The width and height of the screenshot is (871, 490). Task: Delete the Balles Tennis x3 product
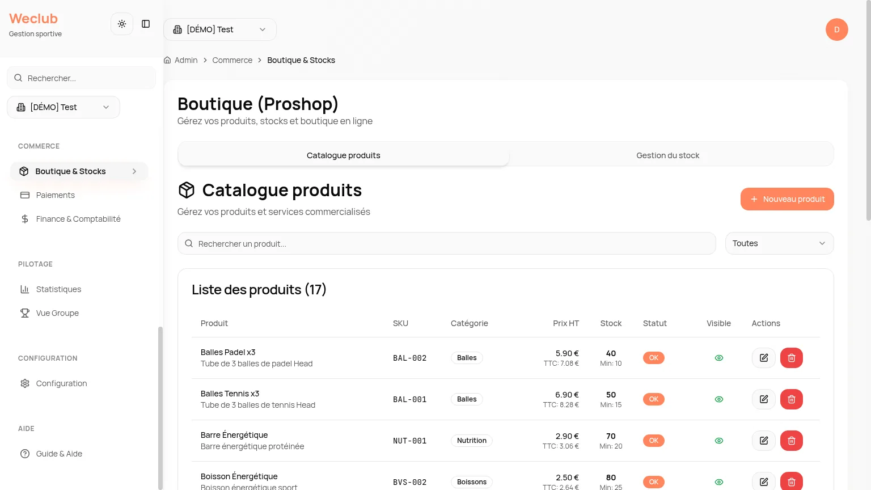click(792, 399)
